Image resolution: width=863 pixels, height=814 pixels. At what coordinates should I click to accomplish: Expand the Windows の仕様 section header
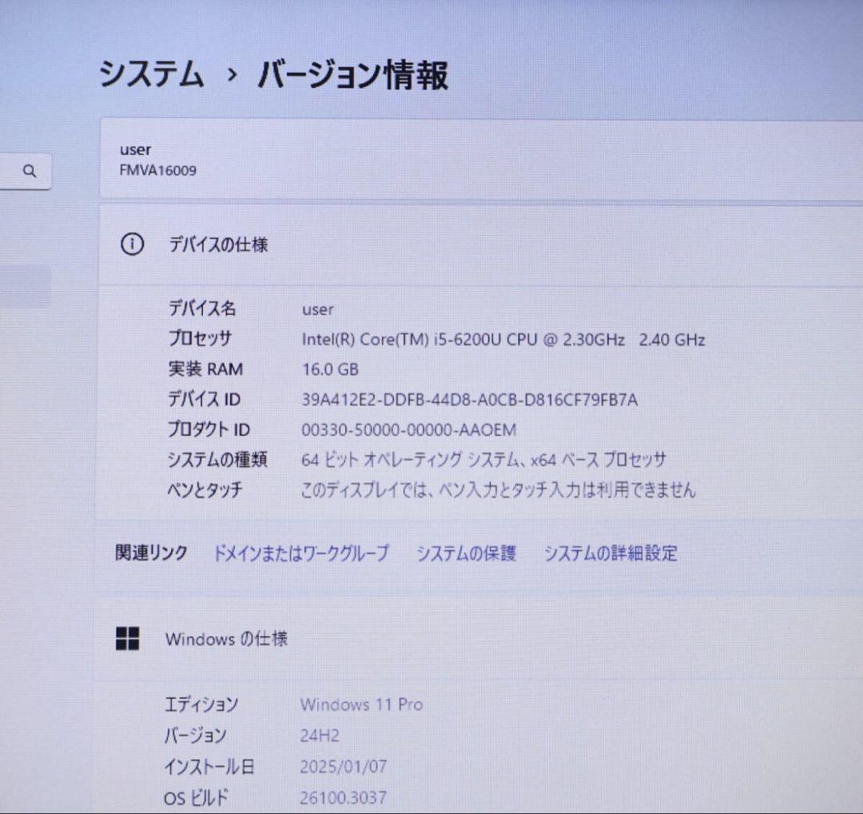pos(479,639)
